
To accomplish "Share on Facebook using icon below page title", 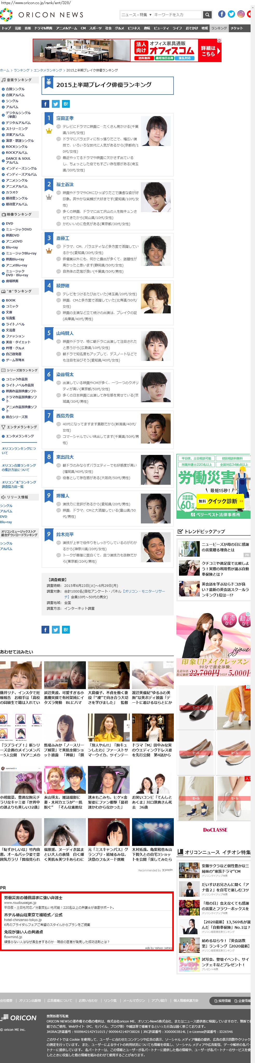I will (46, 104).
